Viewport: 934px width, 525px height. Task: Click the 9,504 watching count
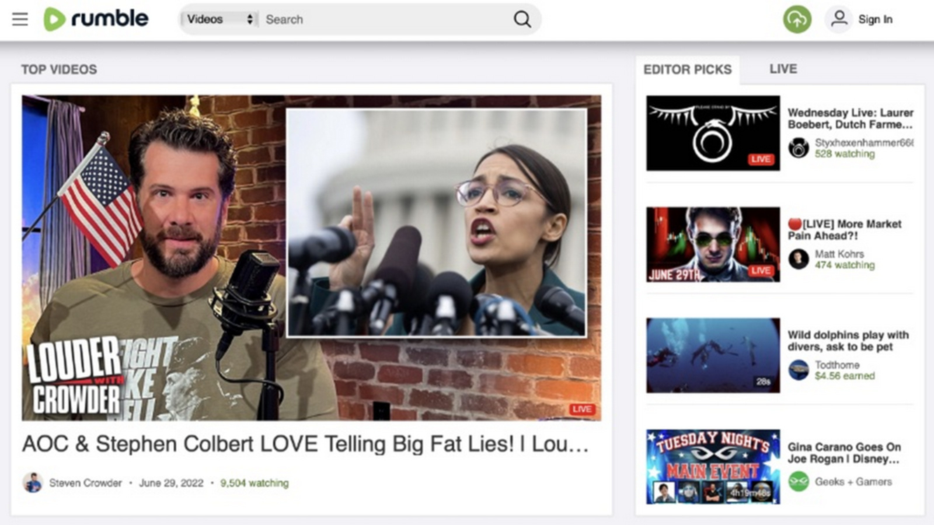pos(254,483)
